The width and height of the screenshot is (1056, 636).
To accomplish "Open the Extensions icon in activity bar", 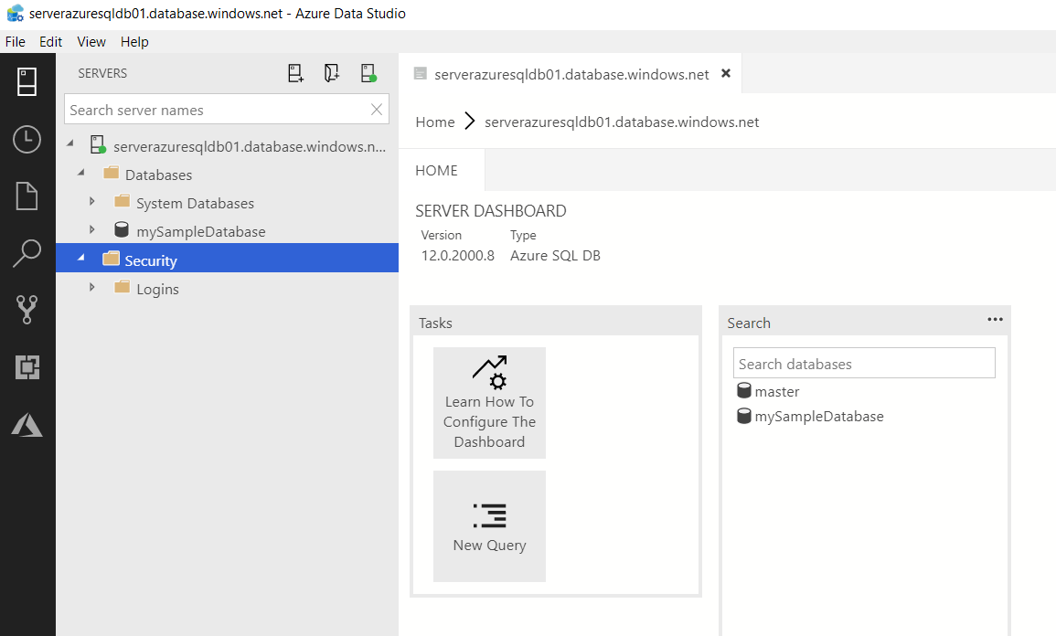I will point(27,367).
